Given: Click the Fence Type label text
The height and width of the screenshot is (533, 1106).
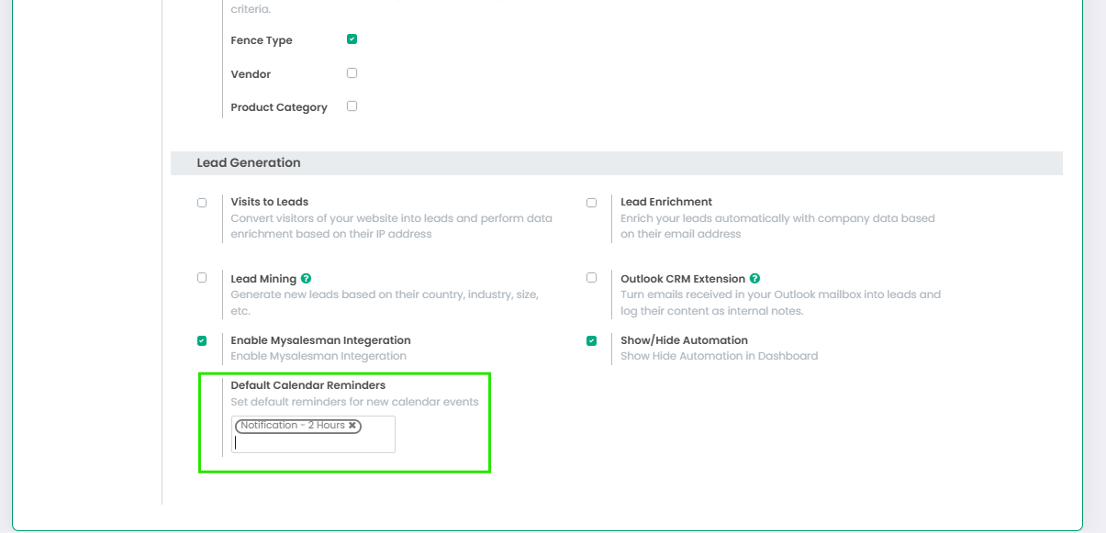Looking at the screenshot, I should tap(261, 40).
